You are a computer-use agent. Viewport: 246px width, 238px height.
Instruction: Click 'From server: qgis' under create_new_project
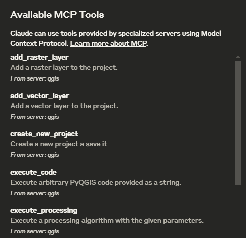[x=35, y=155]
